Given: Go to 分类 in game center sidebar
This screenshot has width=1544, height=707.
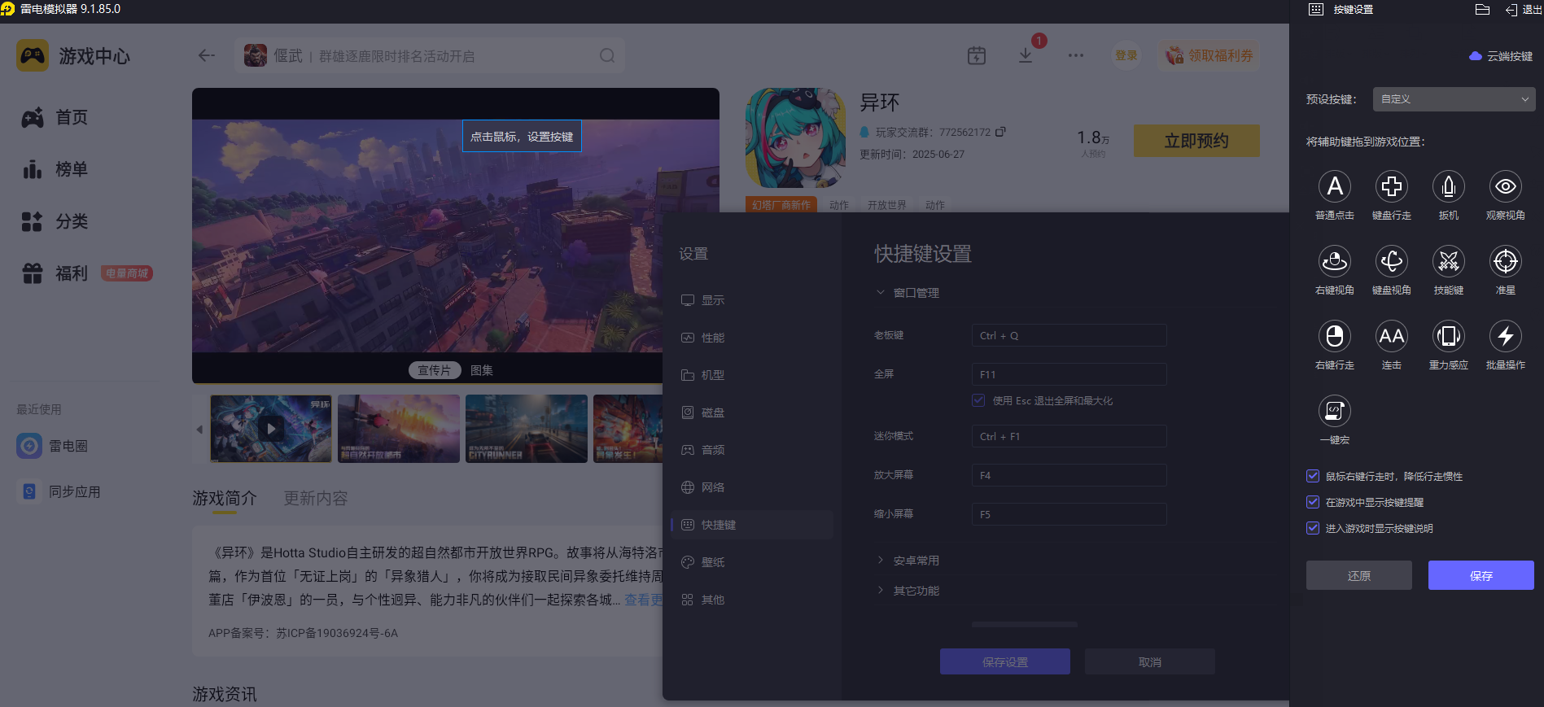Looking at the screenshot, I should pos(55,221).
